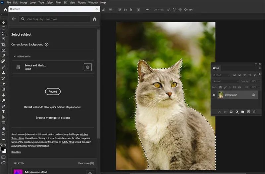Select the Eraser tool

3,84
